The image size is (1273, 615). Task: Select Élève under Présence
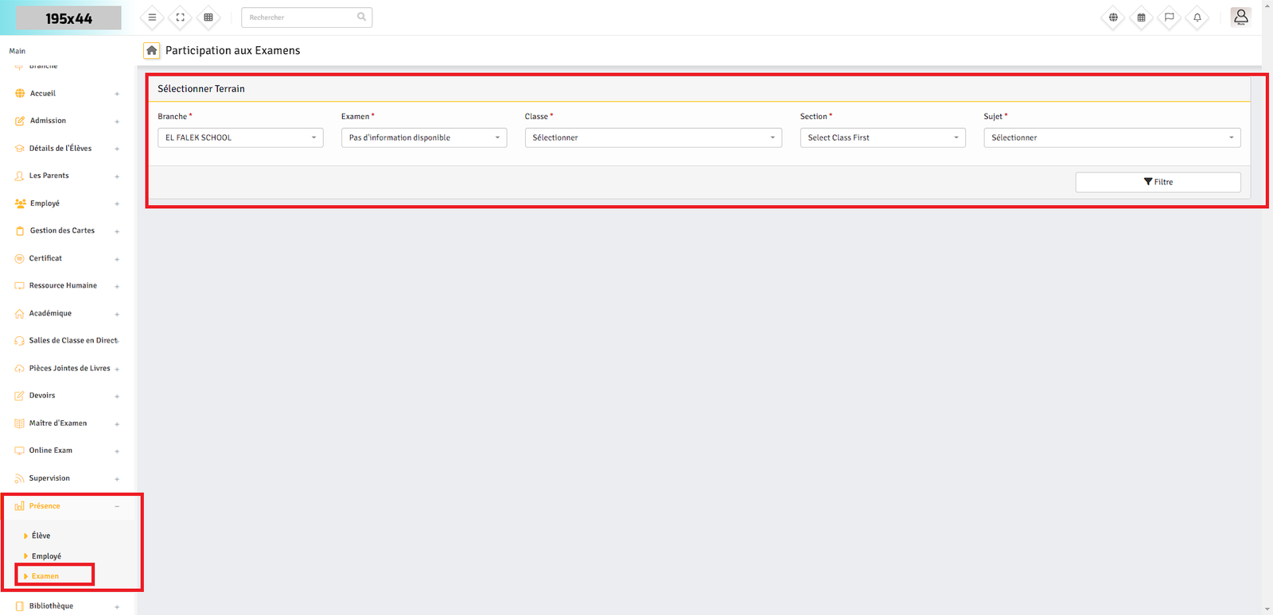click(x=41, y=536)
